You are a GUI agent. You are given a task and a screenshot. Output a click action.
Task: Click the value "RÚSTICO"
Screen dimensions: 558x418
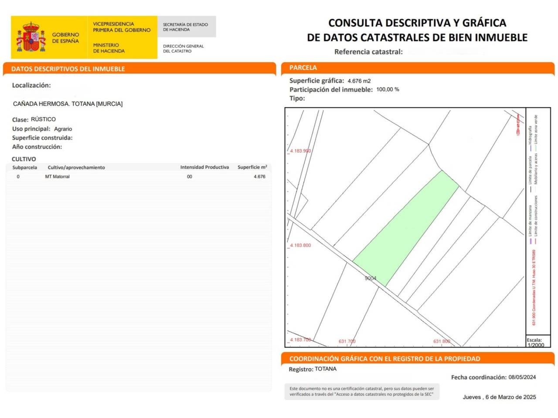point(43,119)
